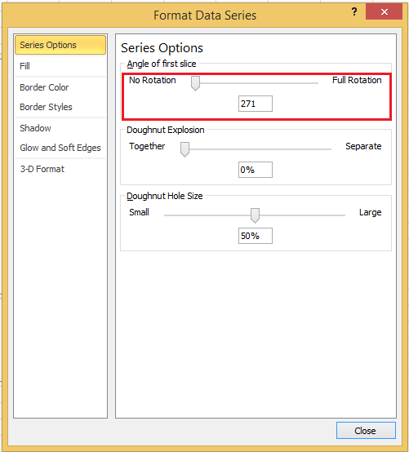The width and height of the screenshot is (409, 452).
Task: Click the hole size field showing 50%
Action: 256,236
